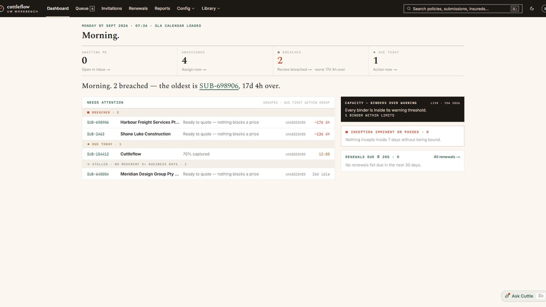Open the Dashboard tab
This screenshot has height=307, width=546.
tap(58, 9)
